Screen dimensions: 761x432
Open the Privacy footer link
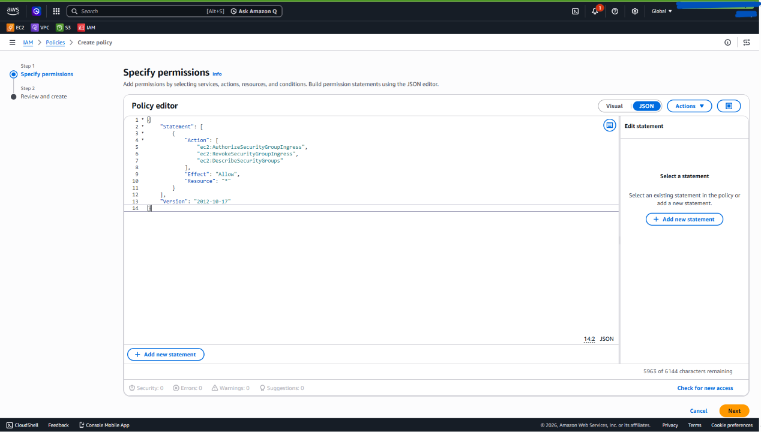click(670, 425)
